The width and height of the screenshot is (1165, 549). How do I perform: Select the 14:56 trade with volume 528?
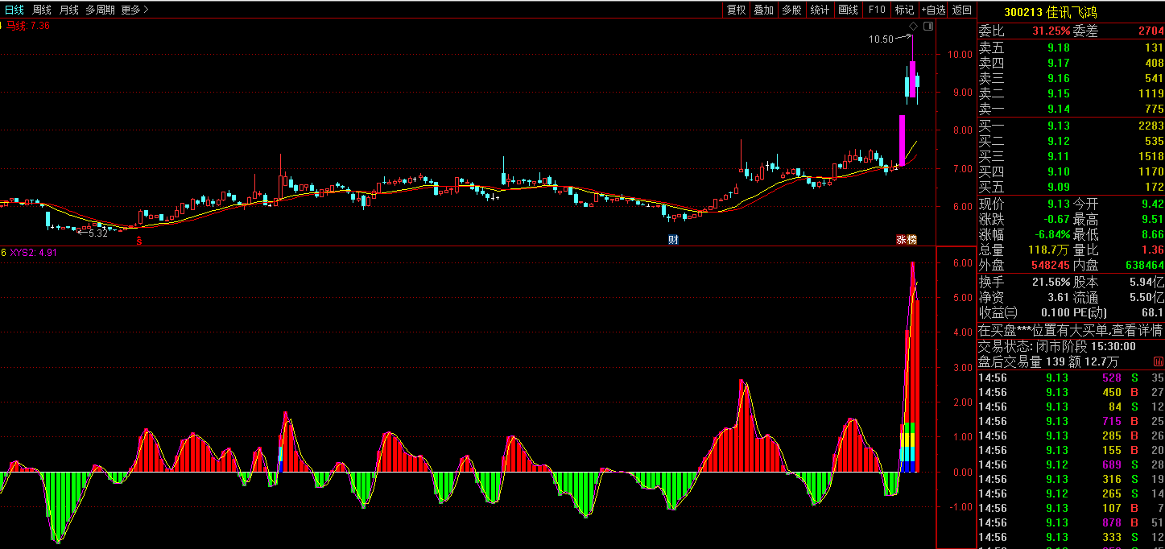(x=1071, y=378)
